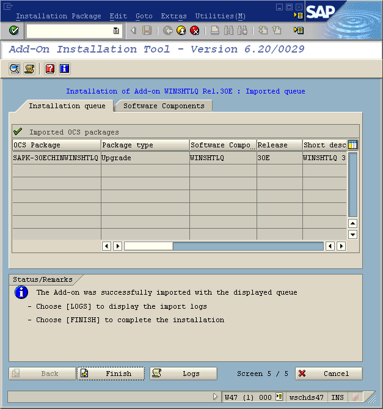The height and width of the screenshot is (409, 383).
Task: Open the Installation Package menu
Action: pyautogui.click(x=59, y=16)
